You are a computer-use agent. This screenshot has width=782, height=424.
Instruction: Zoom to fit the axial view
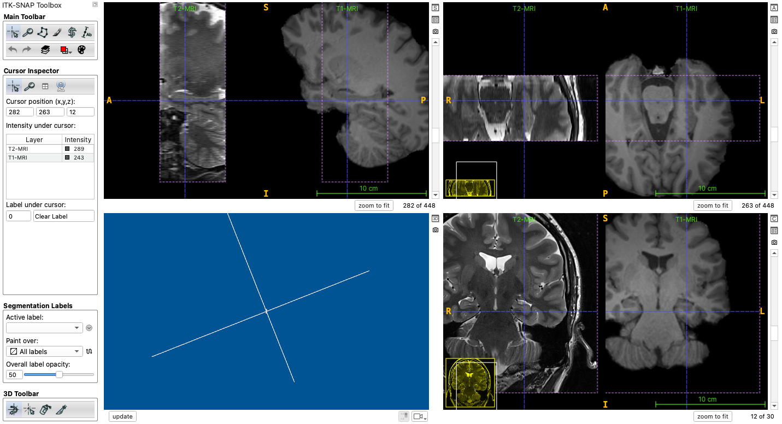(713, 205)
